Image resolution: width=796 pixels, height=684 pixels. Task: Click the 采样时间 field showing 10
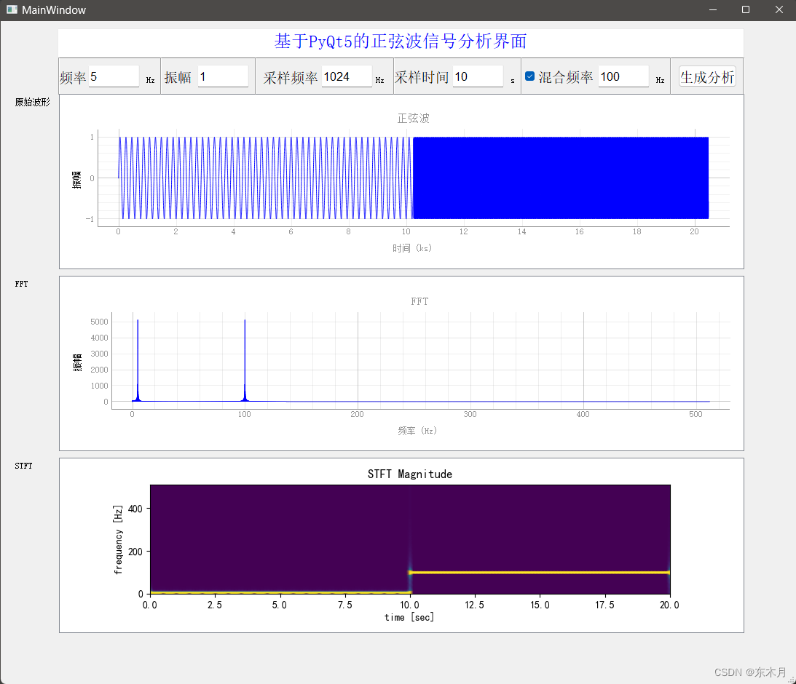coord(478,76)
